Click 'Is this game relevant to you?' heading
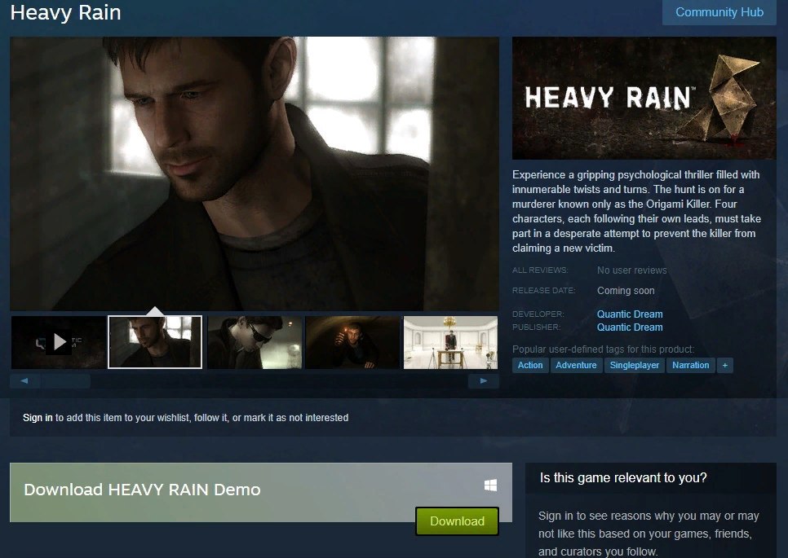The height and width of the screenshot is (558, 788). tap(623, 477)
